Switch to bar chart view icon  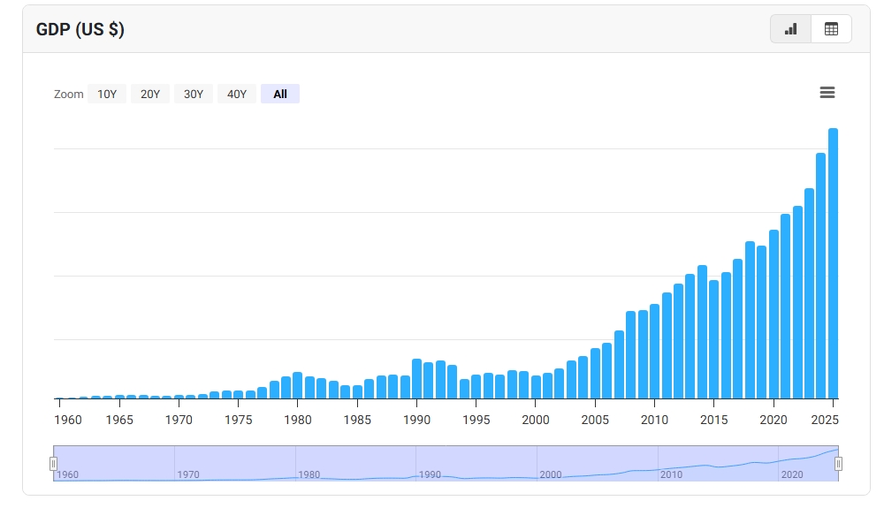[790, 29]
